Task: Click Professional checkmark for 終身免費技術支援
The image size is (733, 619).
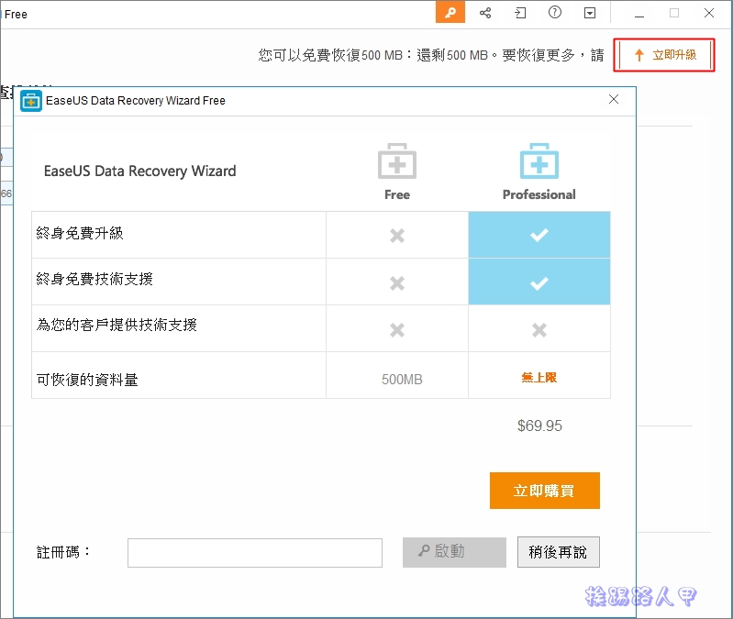Action: point(539,282)
